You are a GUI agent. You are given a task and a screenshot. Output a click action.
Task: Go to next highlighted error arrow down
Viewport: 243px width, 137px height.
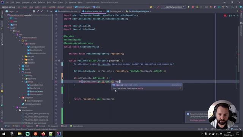pyautogui.click(x=238, y=16)
